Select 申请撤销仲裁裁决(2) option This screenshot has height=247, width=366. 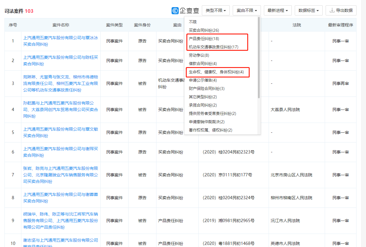[x=207, y=122]
